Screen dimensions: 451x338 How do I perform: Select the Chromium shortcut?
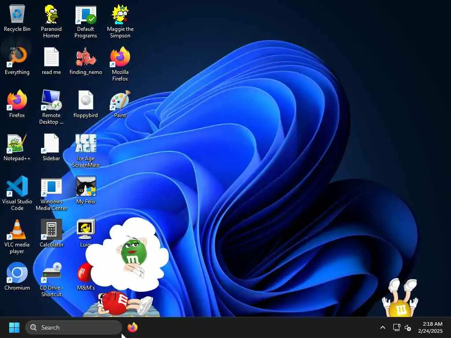(x=17, y=276)
